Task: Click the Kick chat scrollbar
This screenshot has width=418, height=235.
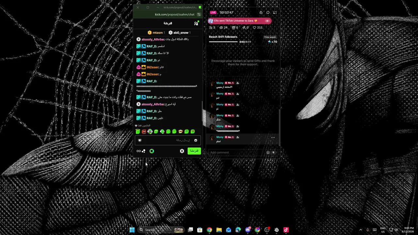Action: click(x=202, y=111)
